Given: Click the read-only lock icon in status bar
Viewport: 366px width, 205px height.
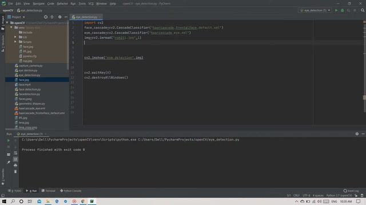Looking at the screenshot, I should pos(356,196).
